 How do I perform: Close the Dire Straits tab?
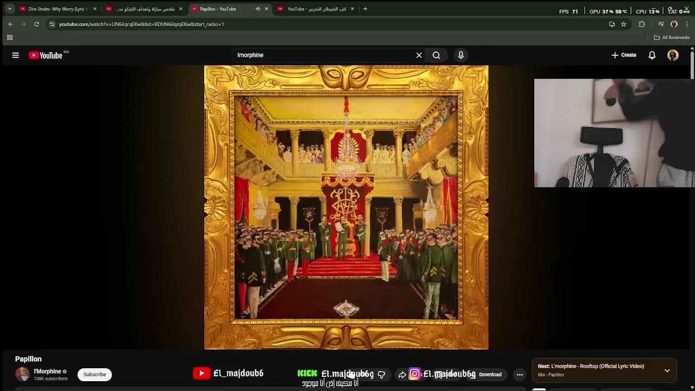coord(95,9)
